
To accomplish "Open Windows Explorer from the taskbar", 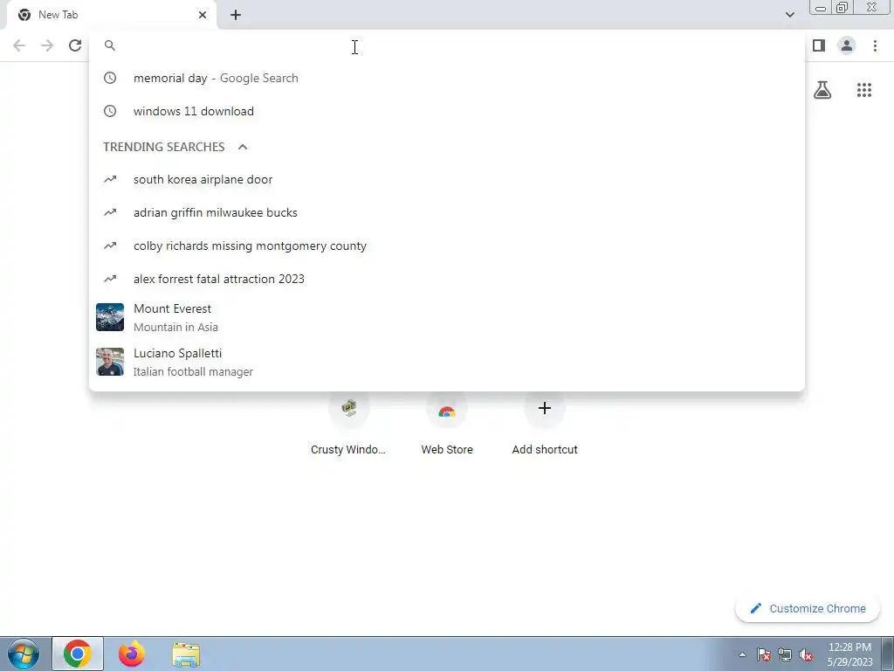I will 186,654.
